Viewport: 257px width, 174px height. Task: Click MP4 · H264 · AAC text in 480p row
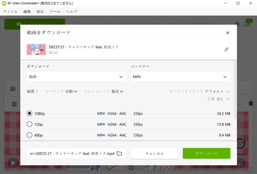[x=112, y=135]
